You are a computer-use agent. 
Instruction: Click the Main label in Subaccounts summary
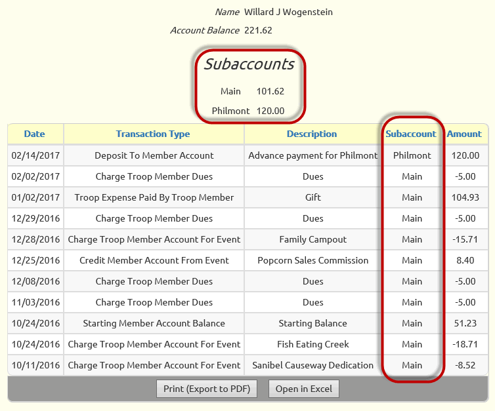[x=230, y=91]
